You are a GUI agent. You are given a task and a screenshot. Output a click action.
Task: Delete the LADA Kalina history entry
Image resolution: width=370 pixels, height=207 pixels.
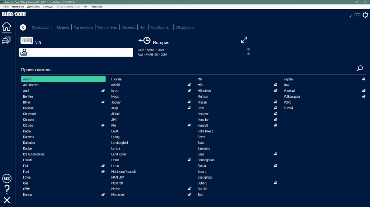(x=248, y=49)
